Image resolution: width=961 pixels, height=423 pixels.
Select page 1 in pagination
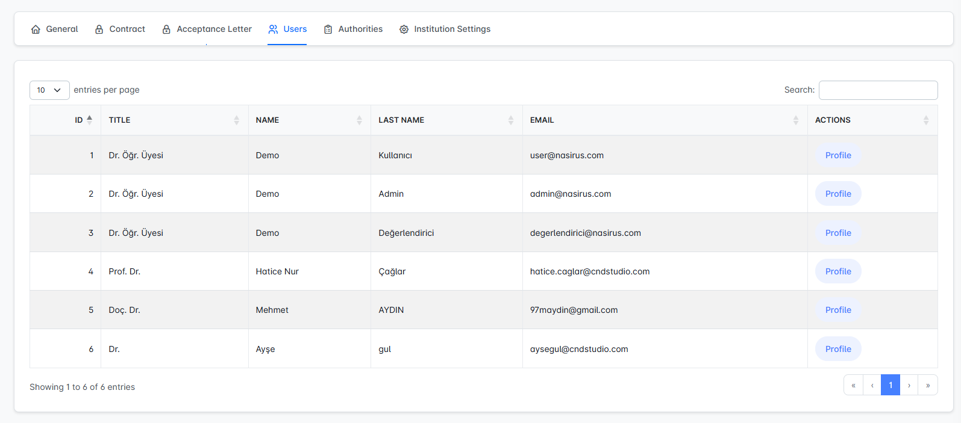point(890,385)
